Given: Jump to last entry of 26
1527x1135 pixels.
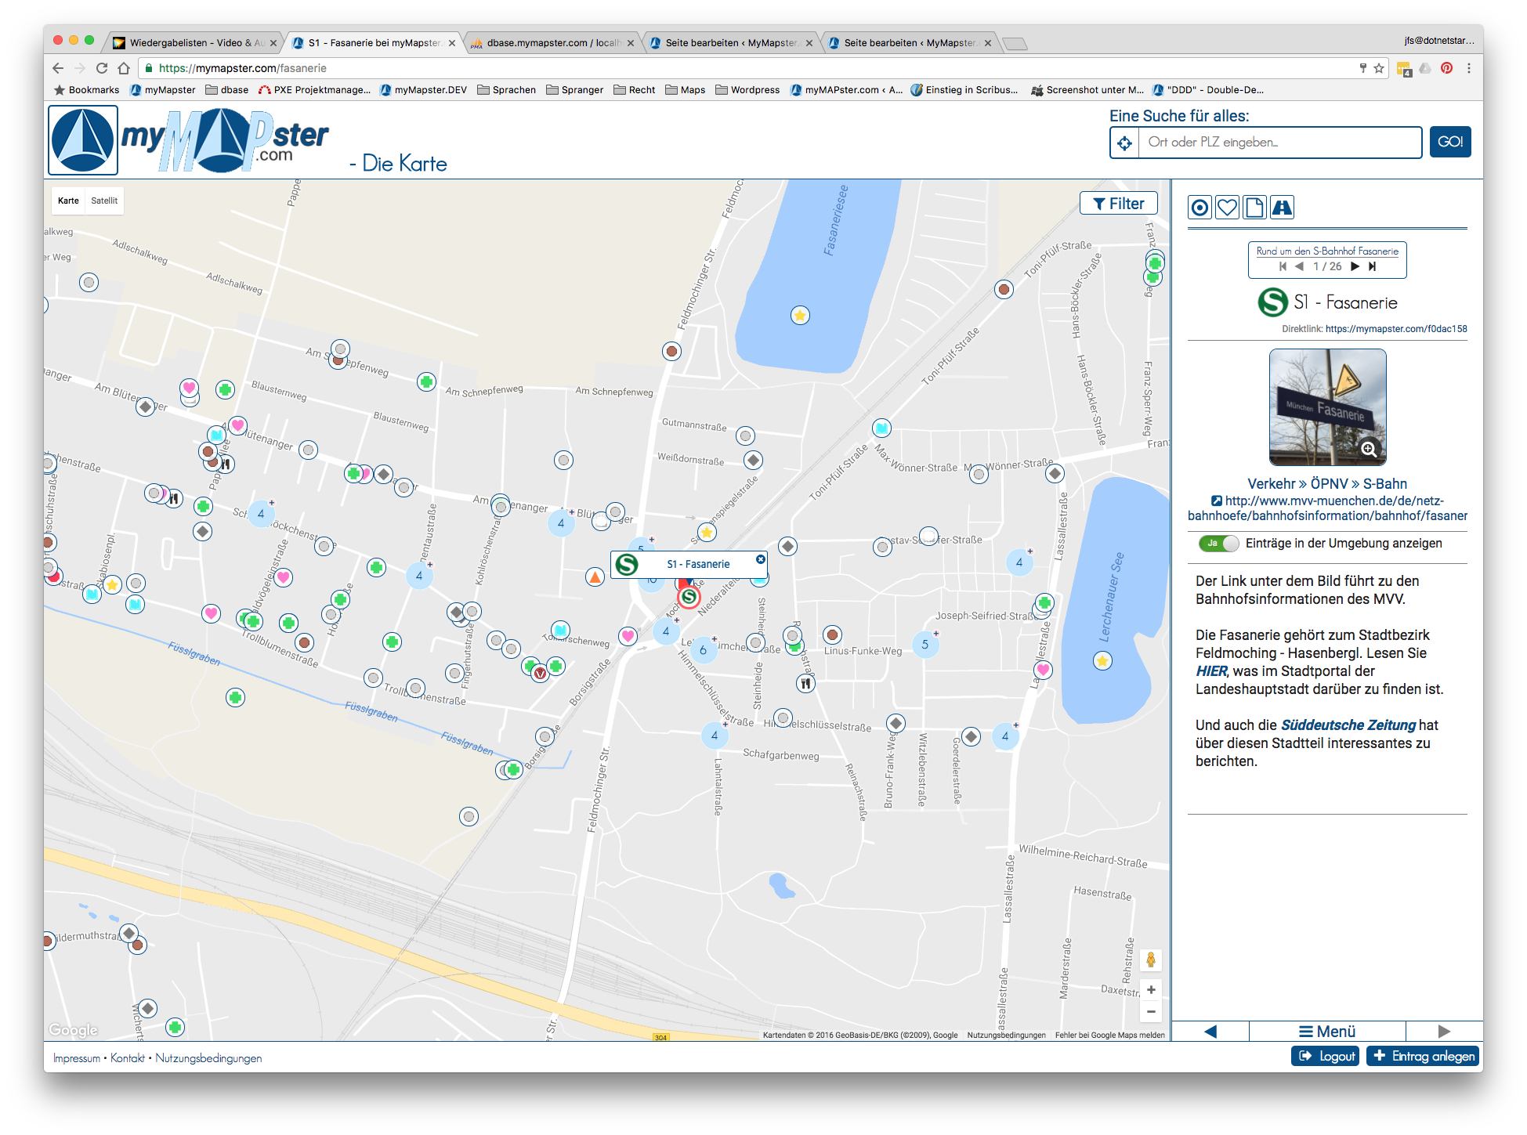Looking at the screenshot, I should click(1372, 266).
